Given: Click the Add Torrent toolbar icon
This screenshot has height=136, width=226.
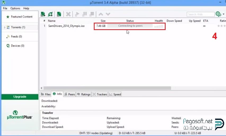Looking at the screenshot, I should coord(43,14).
